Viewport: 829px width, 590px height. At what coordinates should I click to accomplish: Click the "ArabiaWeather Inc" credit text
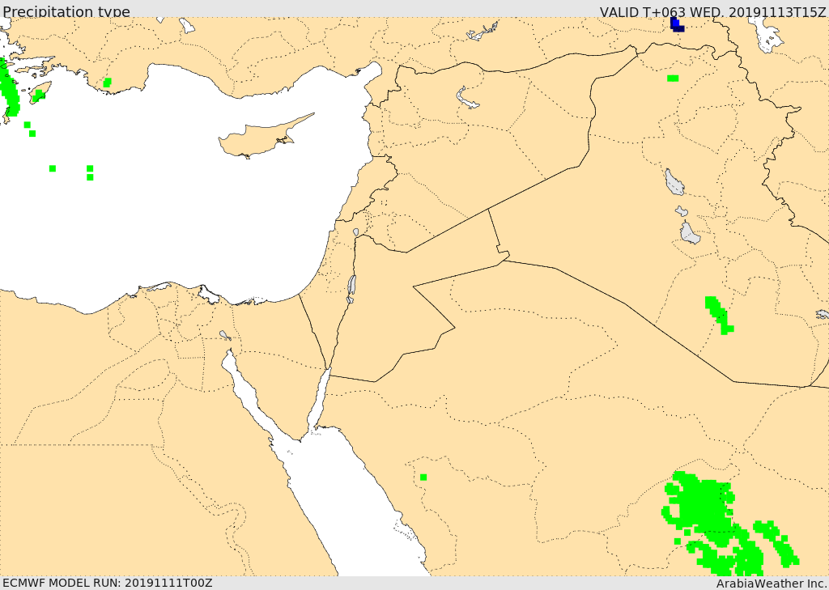pos(771,584)
